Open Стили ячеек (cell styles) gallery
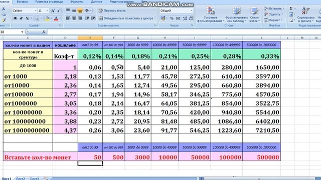 point(254,14)
